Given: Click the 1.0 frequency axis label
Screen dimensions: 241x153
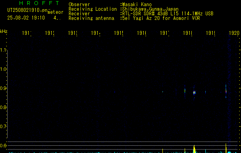Looking at the screenshot, I should tap(3, 69).
